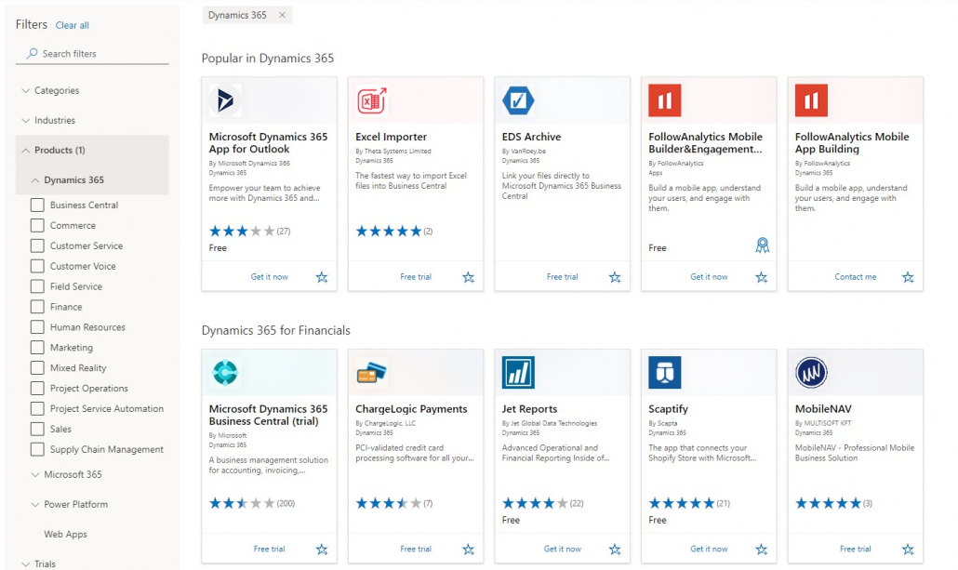Click the Search filters input box
Screen dimensions: 958x570
(90, 54)
